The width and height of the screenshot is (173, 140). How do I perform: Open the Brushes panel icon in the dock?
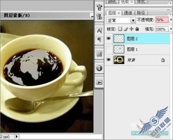click(x=99, y=7)
